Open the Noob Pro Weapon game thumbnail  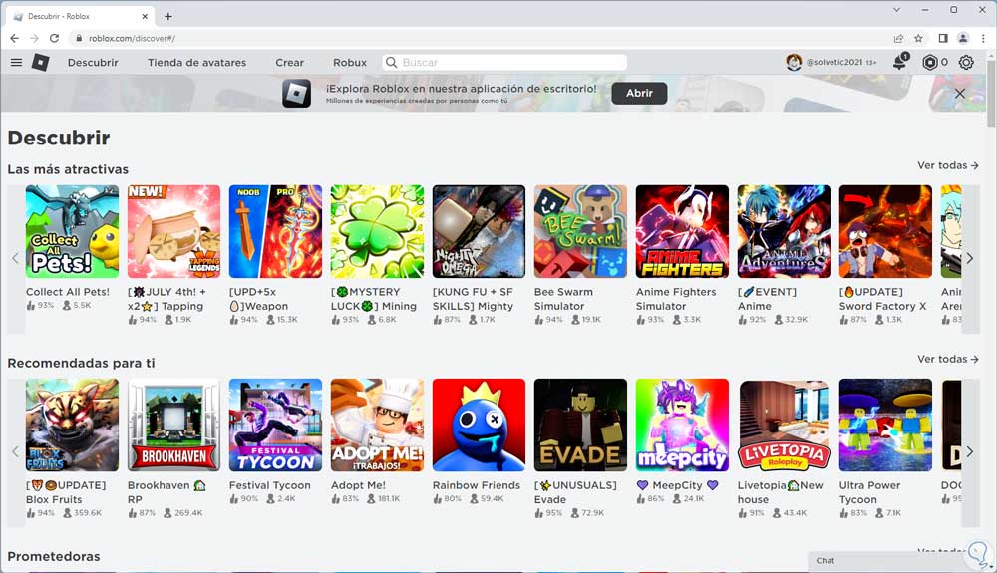pos(275,231)
